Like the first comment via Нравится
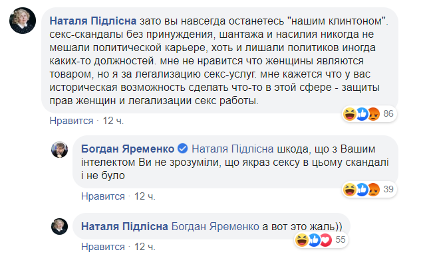Viewport: 425px width, 258px height. pos(71,121)
